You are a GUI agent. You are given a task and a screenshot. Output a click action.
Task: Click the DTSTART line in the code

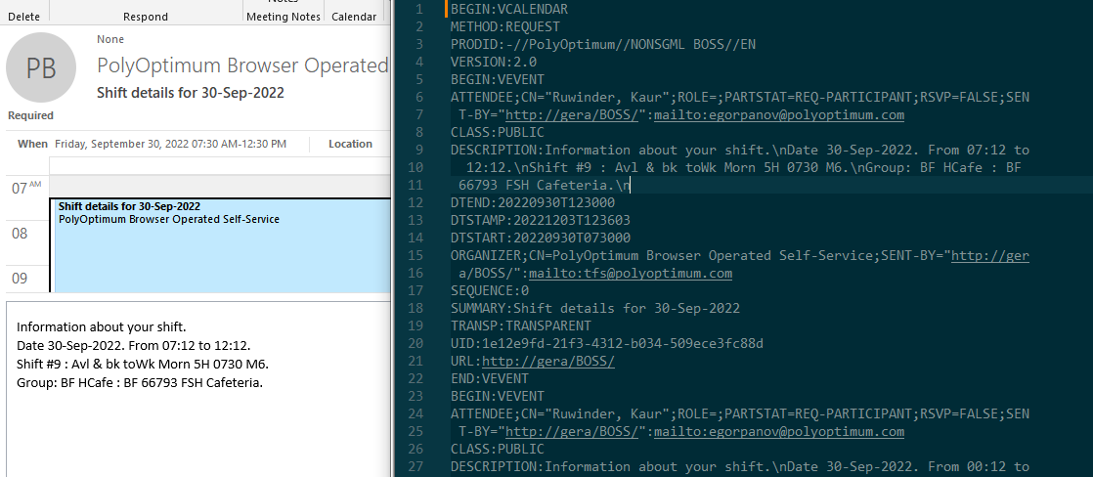tap(540, 238)
